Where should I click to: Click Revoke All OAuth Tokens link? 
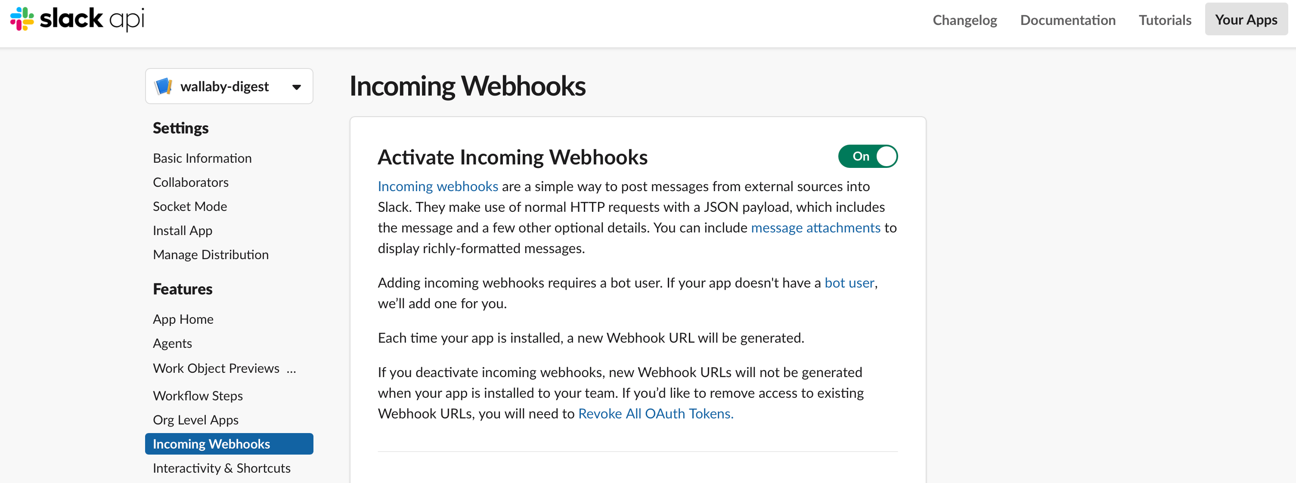[x=656, y=414]
